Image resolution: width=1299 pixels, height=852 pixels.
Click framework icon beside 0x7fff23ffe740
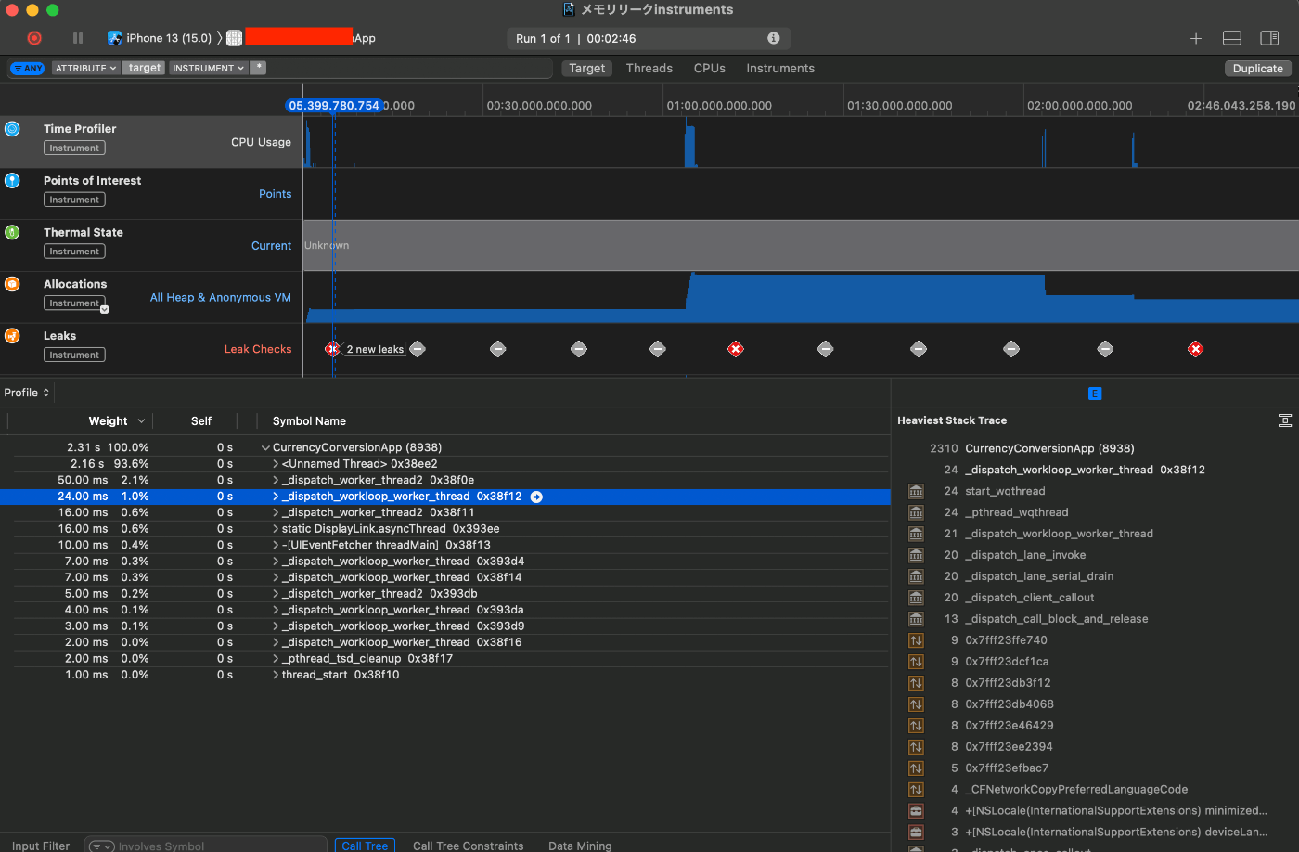point(916,640)
